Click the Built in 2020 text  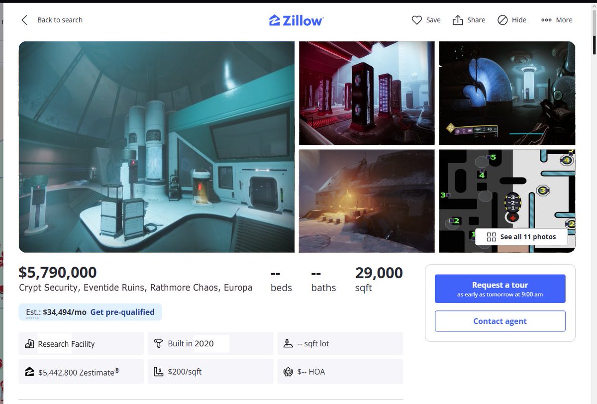pyautogui.click(x=191, y=344)
